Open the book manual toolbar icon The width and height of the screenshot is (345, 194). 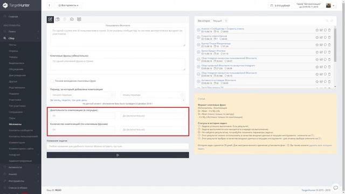click(x=79, y=19)
